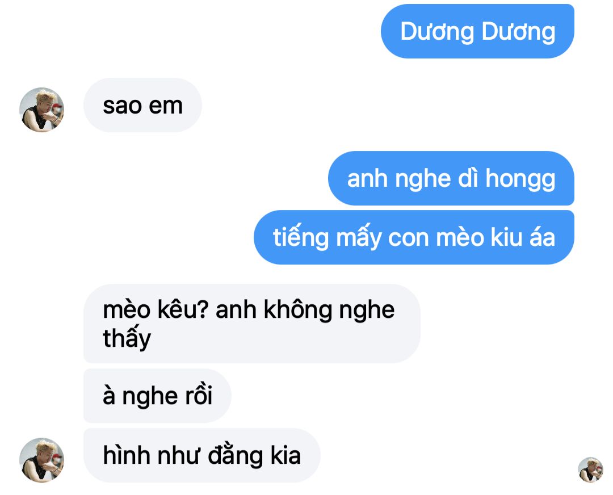Click the word "tiếng" in the blue bubble

pyautogui.click(x=301, y=237)
